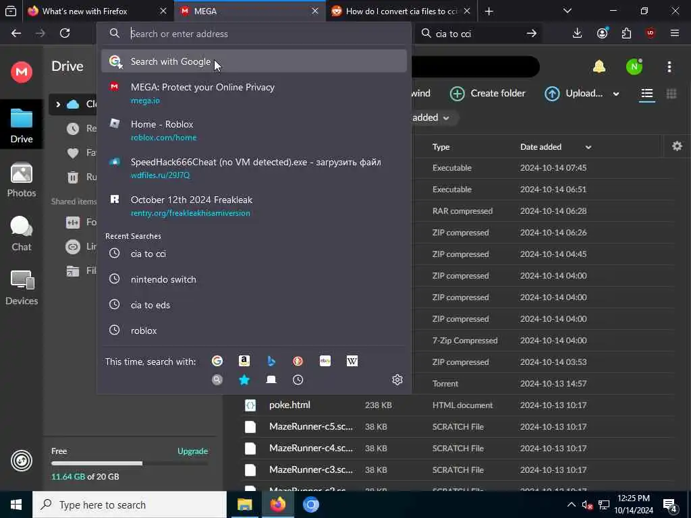Select recent search cia to eds
Image resolution: width=691 pixels, height=518 pixels.
click(254, 305)
